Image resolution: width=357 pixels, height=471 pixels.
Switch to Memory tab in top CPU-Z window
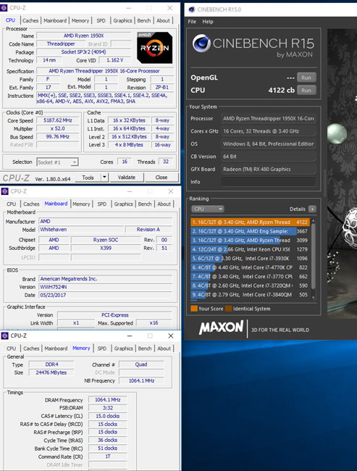(80, 20)
